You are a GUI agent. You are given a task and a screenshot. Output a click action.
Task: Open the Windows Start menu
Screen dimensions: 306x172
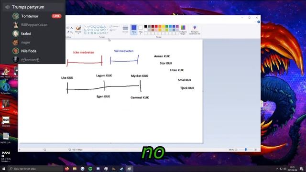click(4, 169)
